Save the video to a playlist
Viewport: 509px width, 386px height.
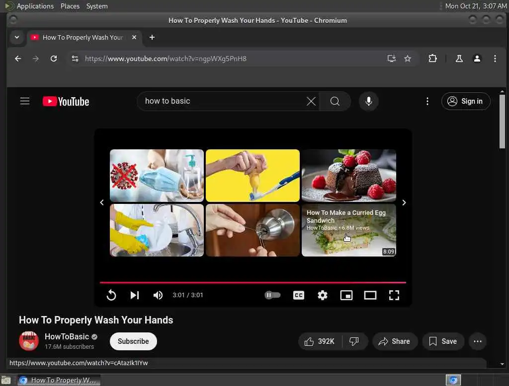pos(443,341)
